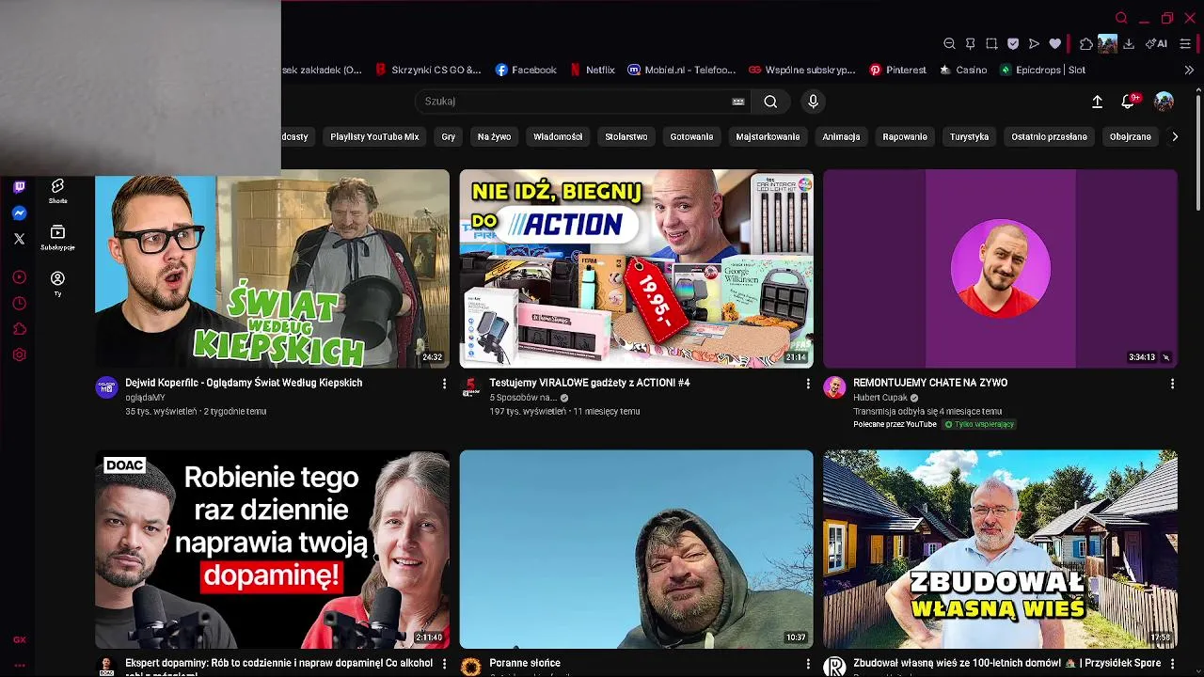The width and height of the screenshot is (1204, 677).
Task: Select the Animacja category chip
Action: coord(841,136)
